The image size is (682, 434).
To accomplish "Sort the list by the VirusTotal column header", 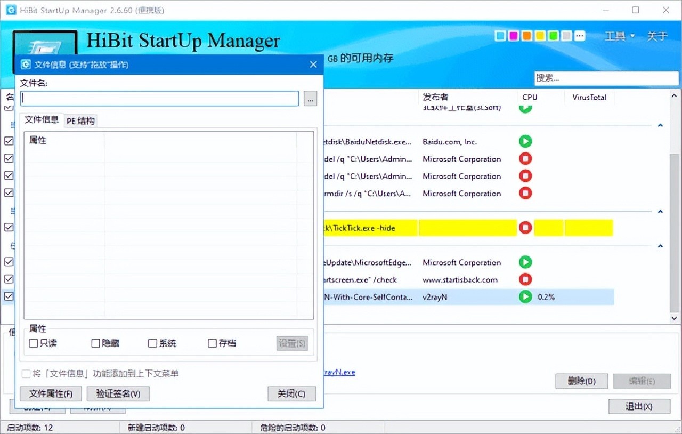I will tap(589, 97).
